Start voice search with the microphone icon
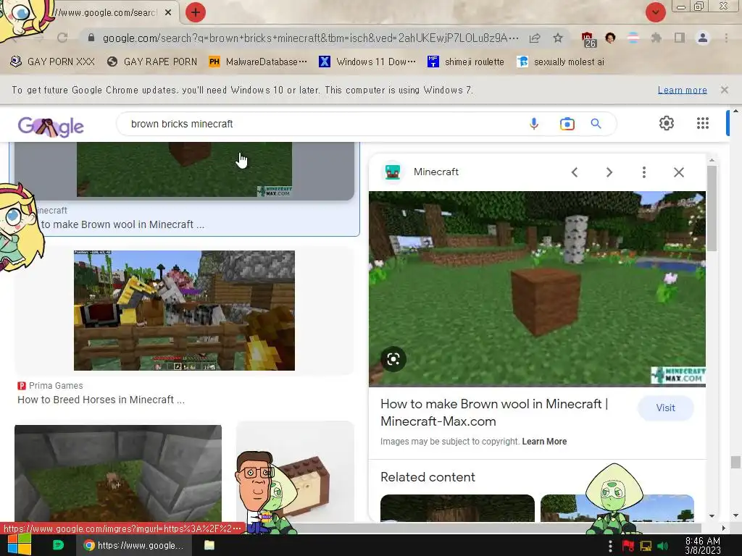Screen dimensions: 742x556 pos(534,124)
